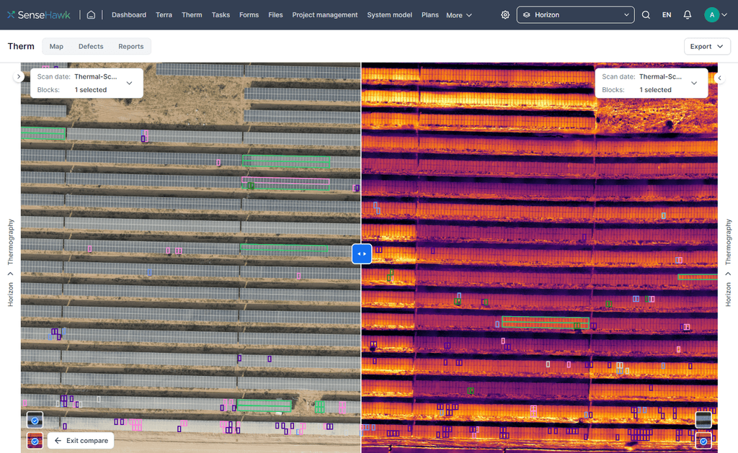Screen dimensions: 738x453
Task: Open the home icon in the navbar
Action: click(x=92, y=14)
